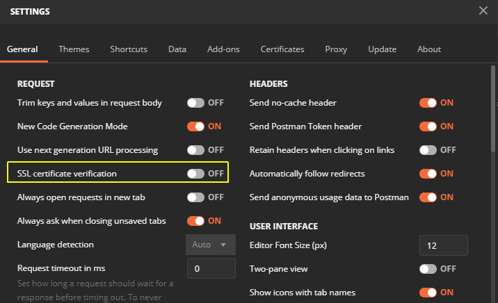The height and width of the screenshot is (303, 498).
Task: Close the Settings dialog with X icon
Action: click(483, 11)
